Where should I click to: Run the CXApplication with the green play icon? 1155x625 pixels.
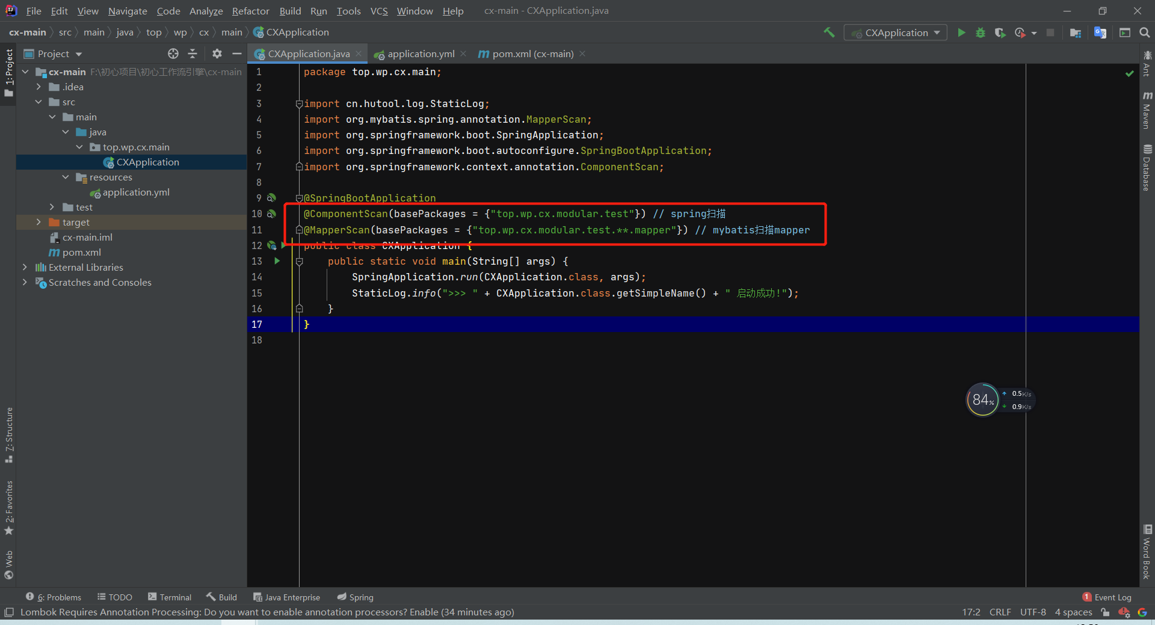(x=961, y=32)
